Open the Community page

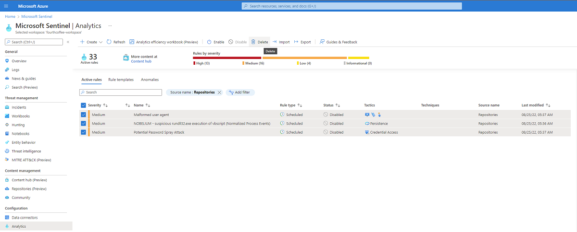[x=21, y=197]
